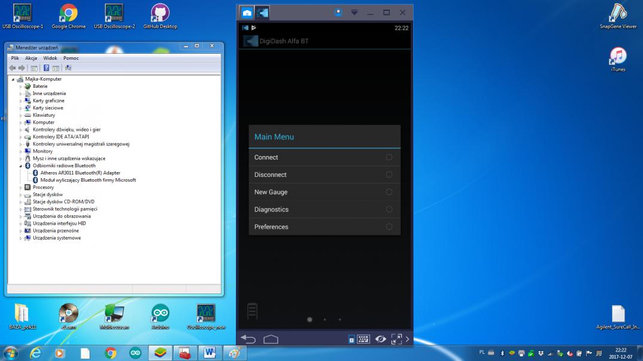Click the Windows Start button
Screen dimensions: 643x361
pos(11,353)
